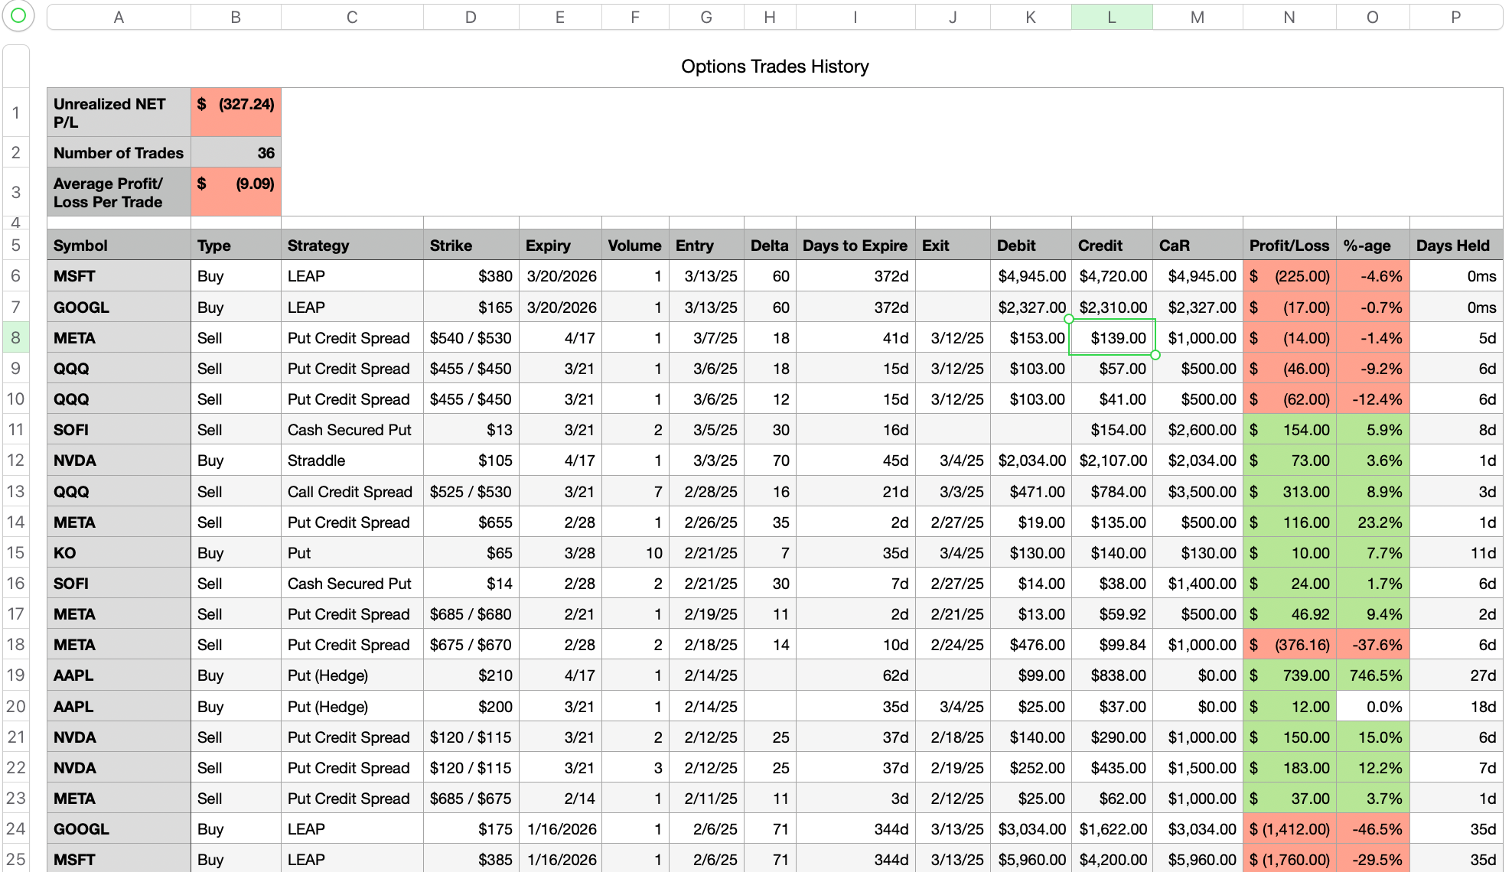Viewport: 1512px width, 872px height.
Task: Click Call Credit Spread strategy cell
Action: tap(352, 491)
